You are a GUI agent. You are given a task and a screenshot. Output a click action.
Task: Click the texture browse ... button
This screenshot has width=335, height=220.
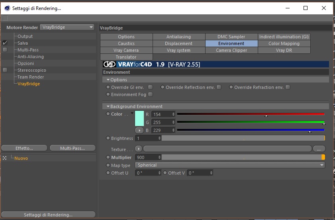tap(319, 149)
